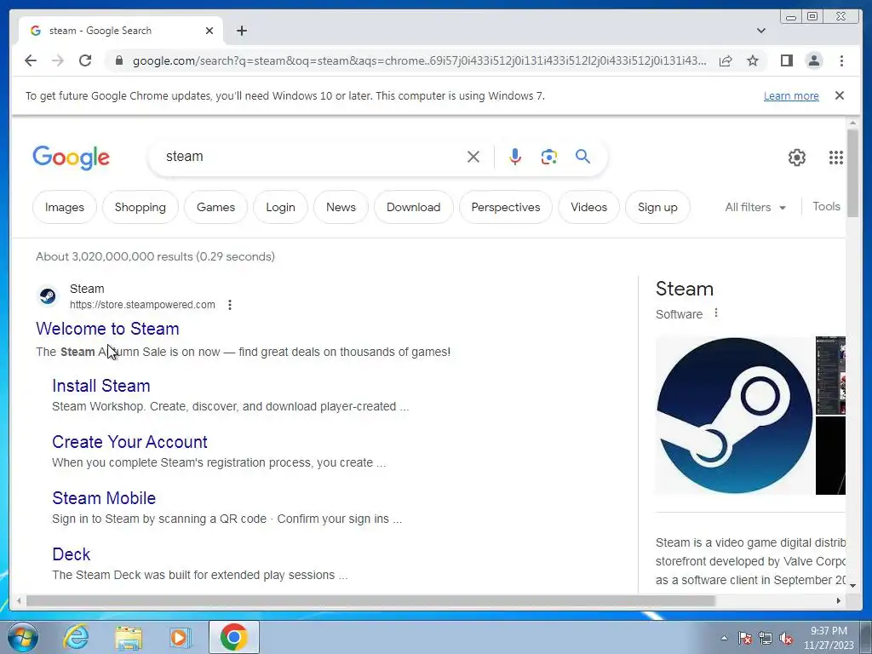
Task: Open the Create Your Account sitelink
Action: click(x=129, y=442)
